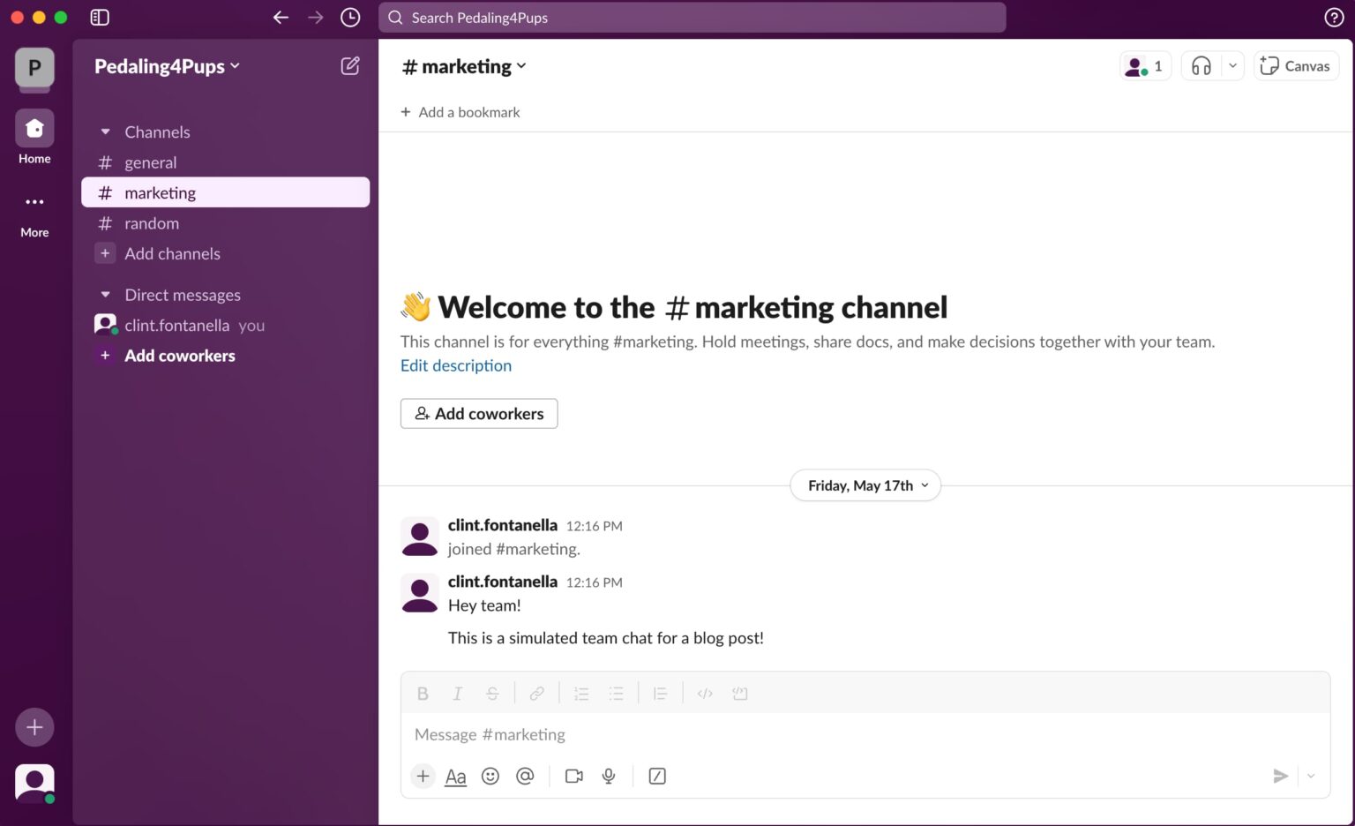Open the clint.fontanella direct message

point(225,326)
